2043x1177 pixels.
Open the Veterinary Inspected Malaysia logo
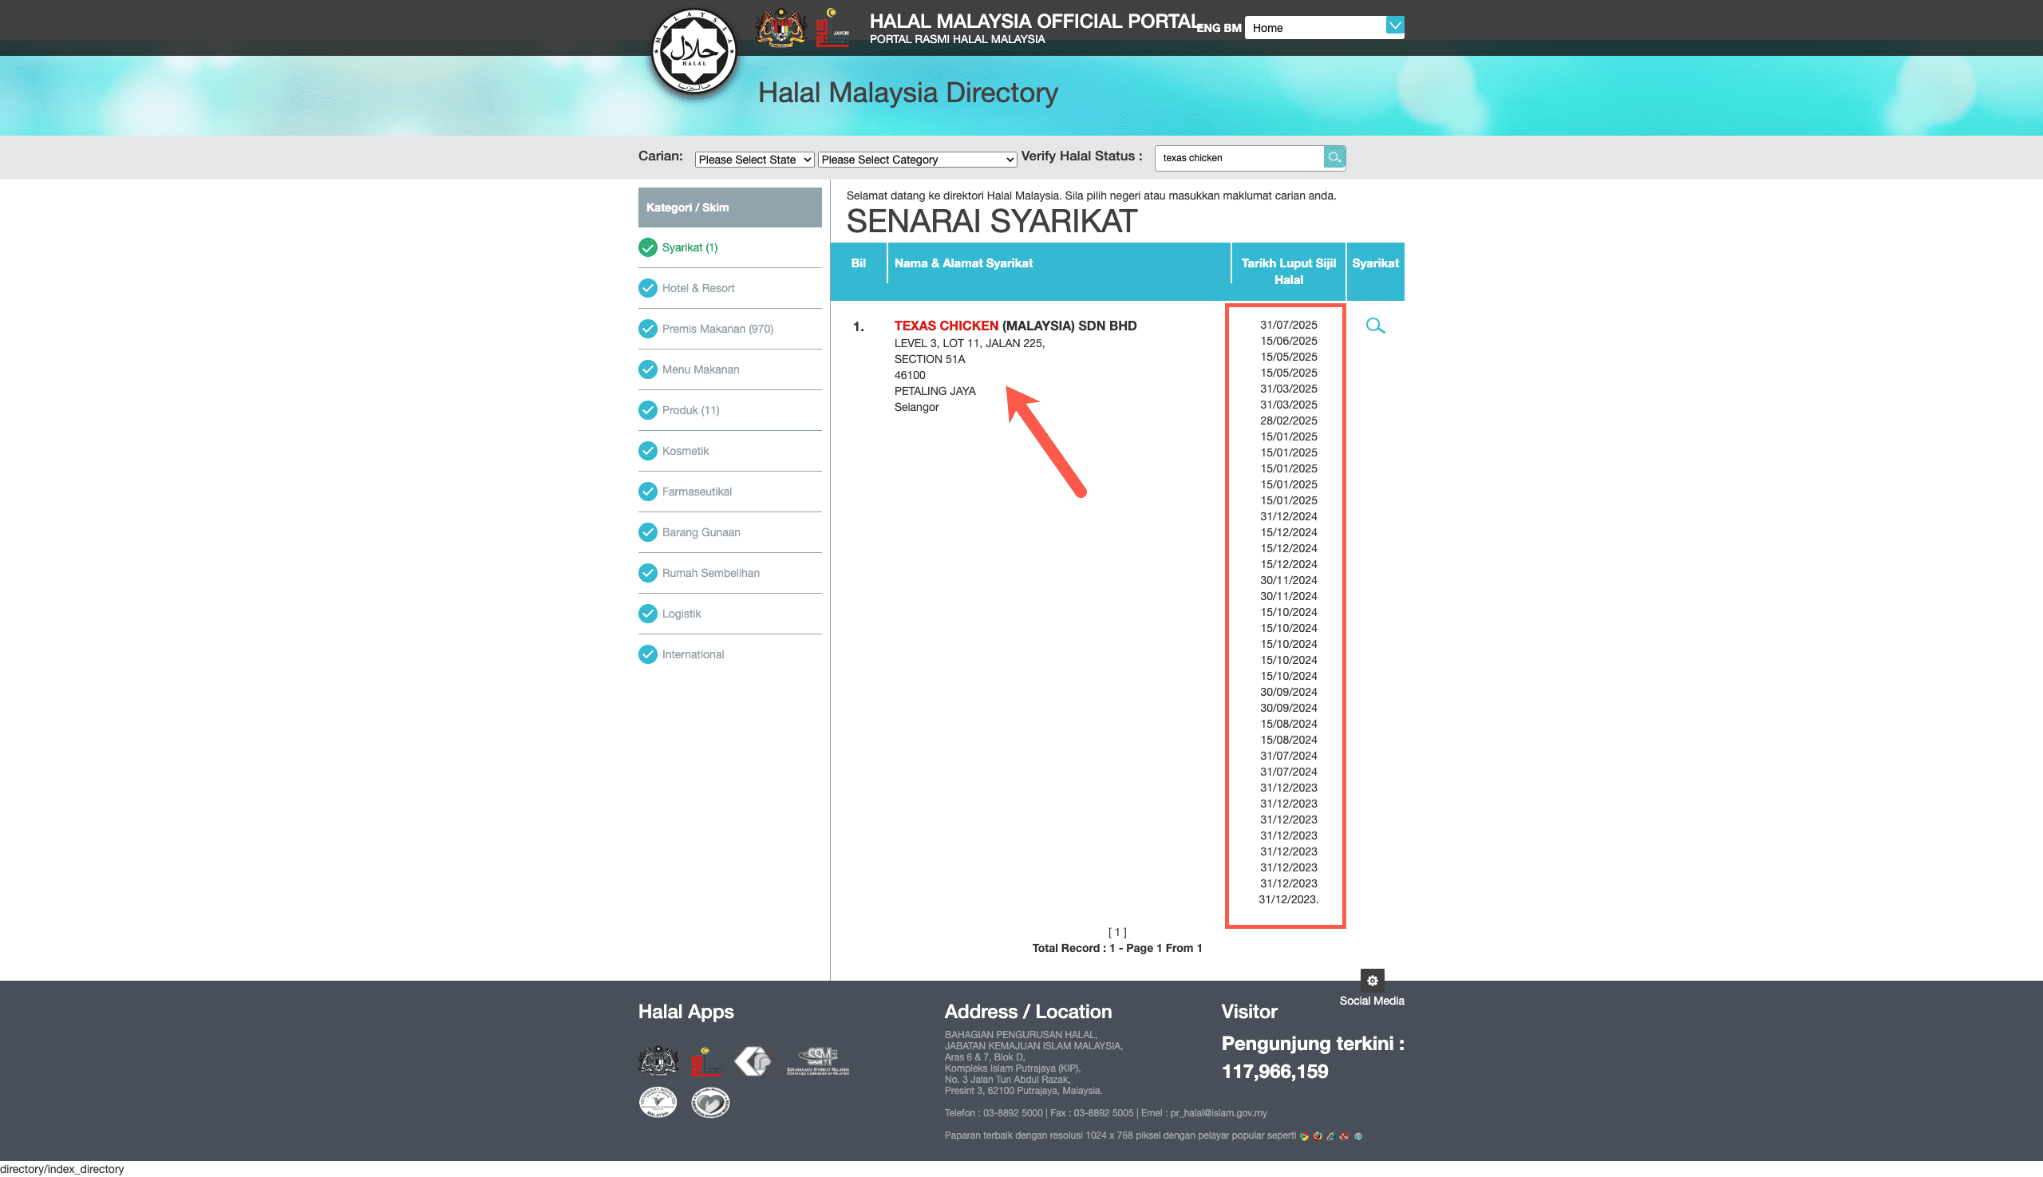[x=658, y=1103]
